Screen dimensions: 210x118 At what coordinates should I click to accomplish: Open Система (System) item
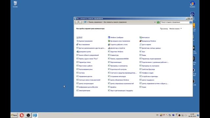(80, 73)
